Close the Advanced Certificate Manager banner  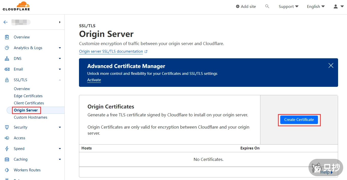point(331,65)
